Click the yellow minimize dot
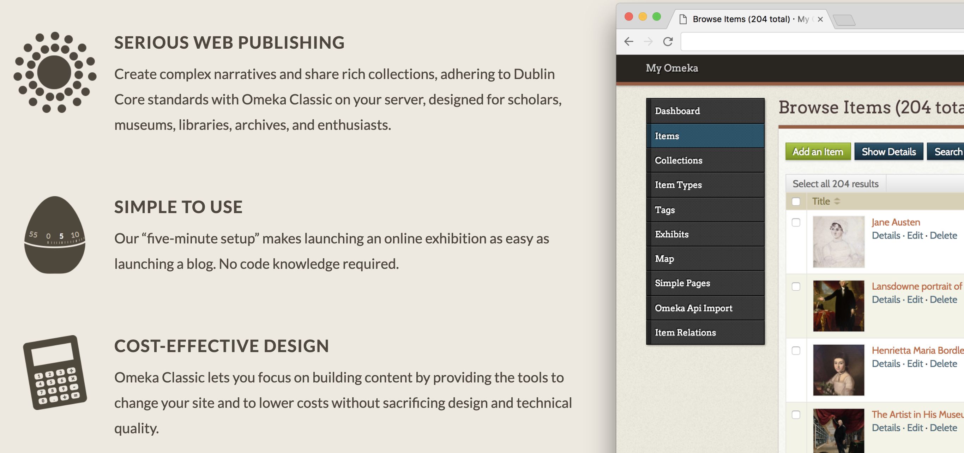964x453 pixels. [643, 17]
